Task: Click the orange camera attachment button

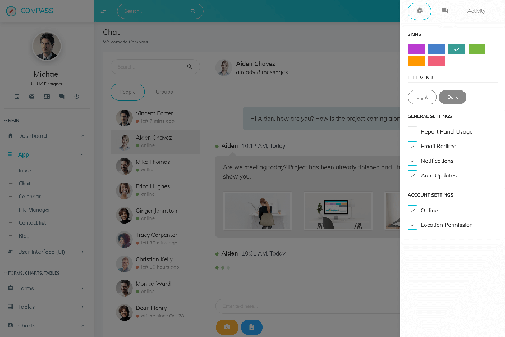Action: pos(227,327)
